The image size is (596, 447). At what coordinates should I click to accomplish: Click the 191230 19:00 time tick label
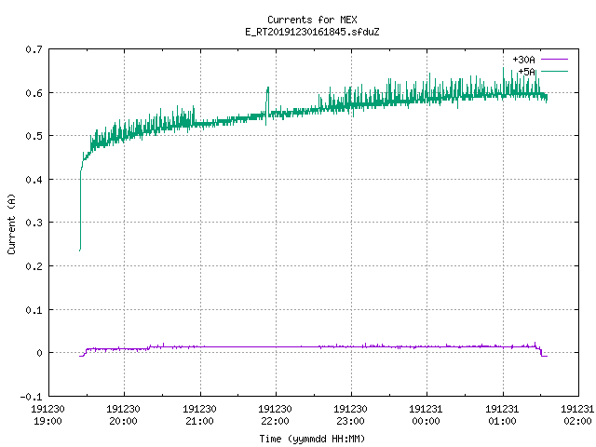click(47, 415)
